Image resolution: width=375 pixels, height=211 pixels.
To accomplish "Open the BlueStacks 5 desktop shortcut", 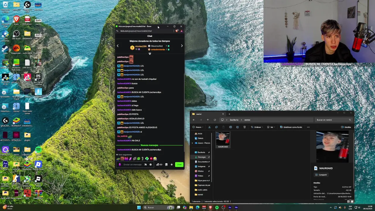I will pos(16,122).
